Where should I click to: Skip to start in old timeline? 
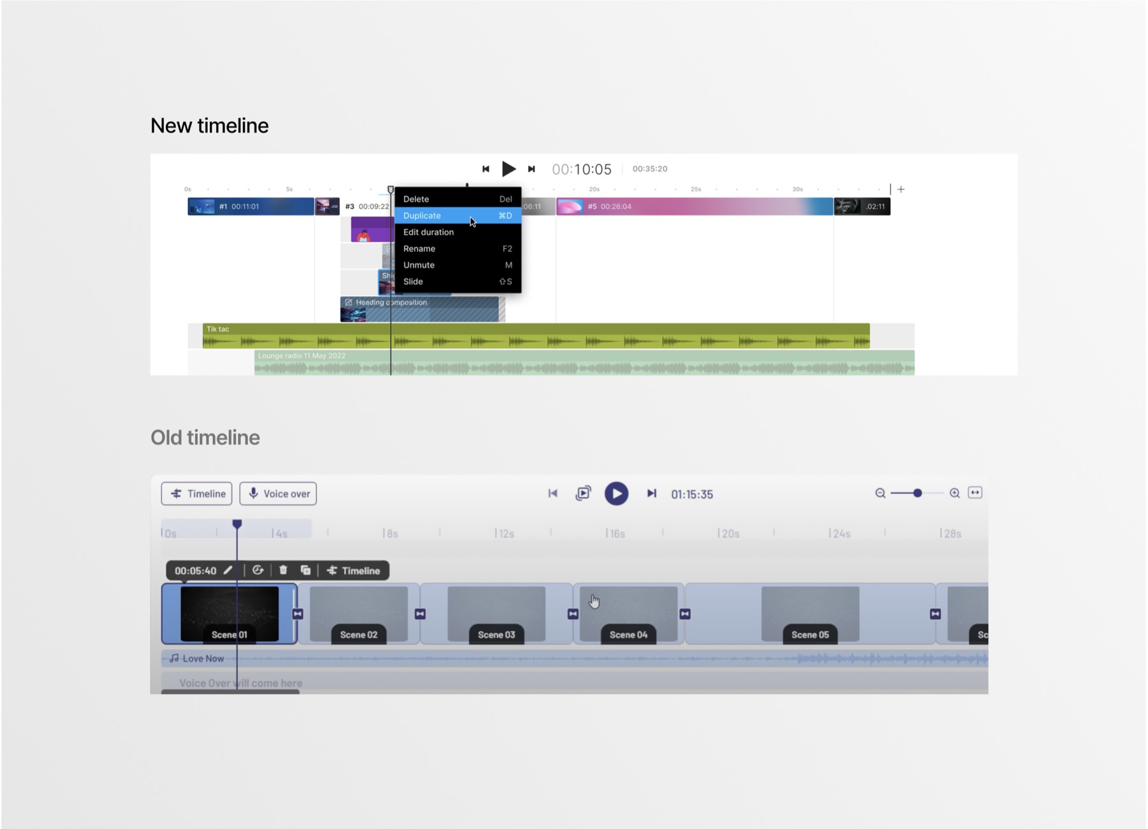(x=553, y=494)
